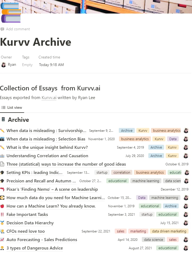Open essay Understanding Correlation and Causation
This screenshot has width=192, height=253.
click(47, 156)
